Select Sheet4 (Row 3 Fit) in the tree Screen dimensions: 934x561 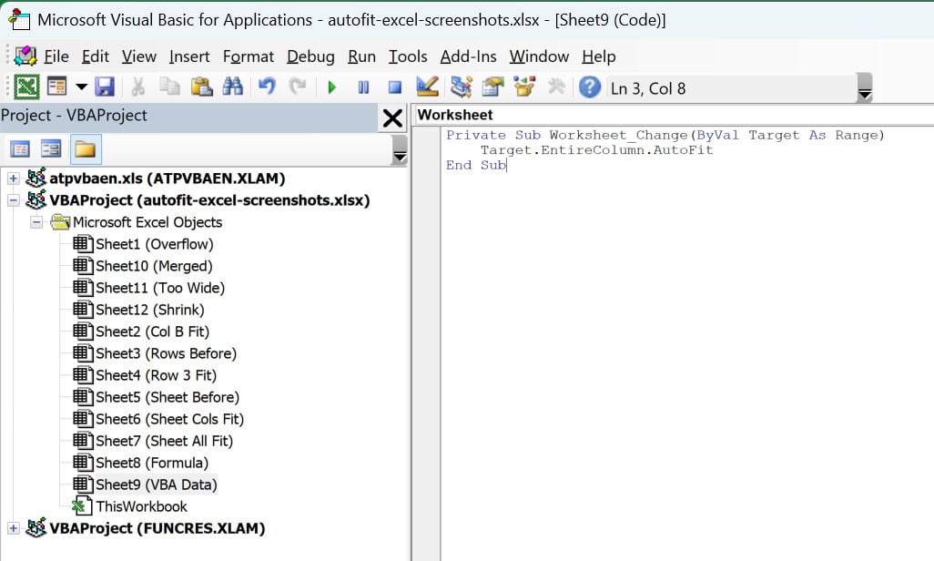(x=156, y=375)
